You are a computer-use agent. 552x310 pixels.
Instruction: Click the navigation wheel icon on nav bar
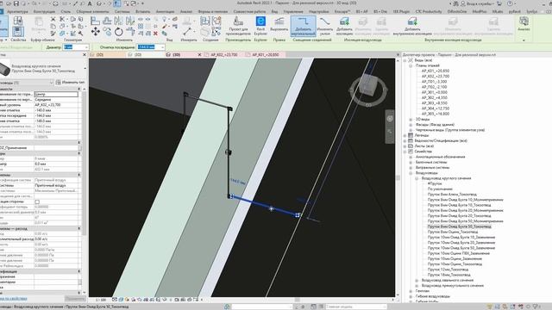tap(390, 119)
